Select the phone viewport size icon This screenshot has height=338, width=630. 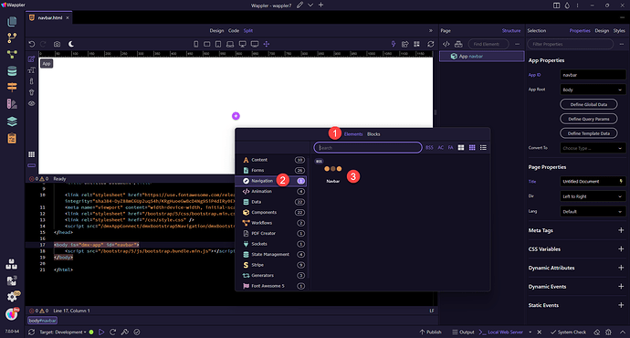tap(195, 44)
